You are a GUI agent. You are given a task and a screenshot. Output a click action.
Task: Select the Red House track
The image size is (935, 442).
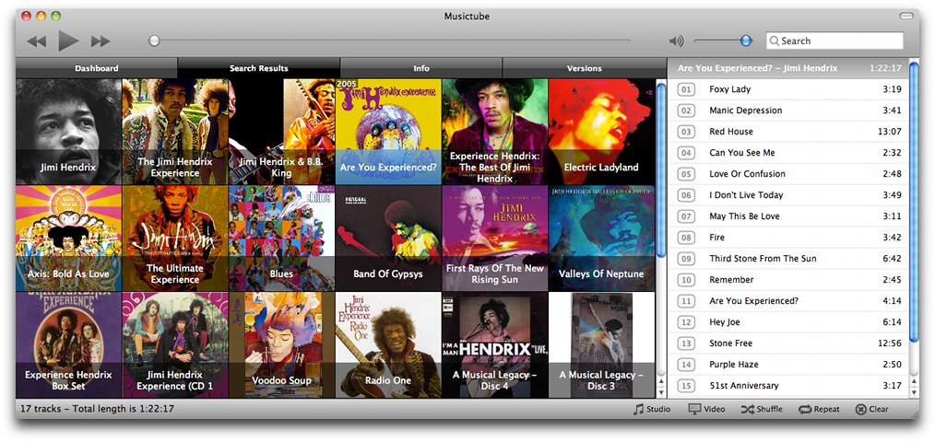click(788, 132)
